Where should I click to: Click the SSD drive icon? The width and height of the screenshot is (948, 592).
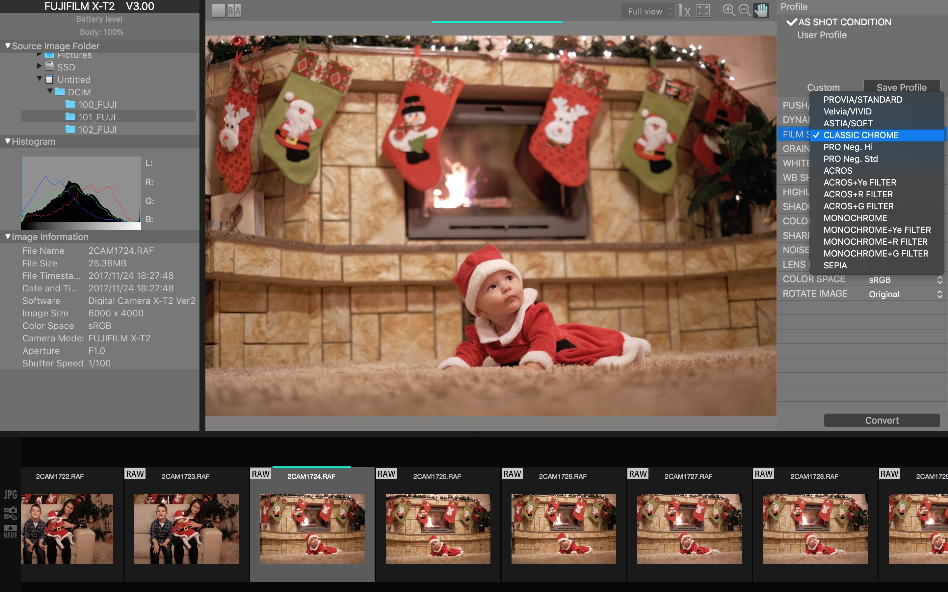[x=49, y=66]
